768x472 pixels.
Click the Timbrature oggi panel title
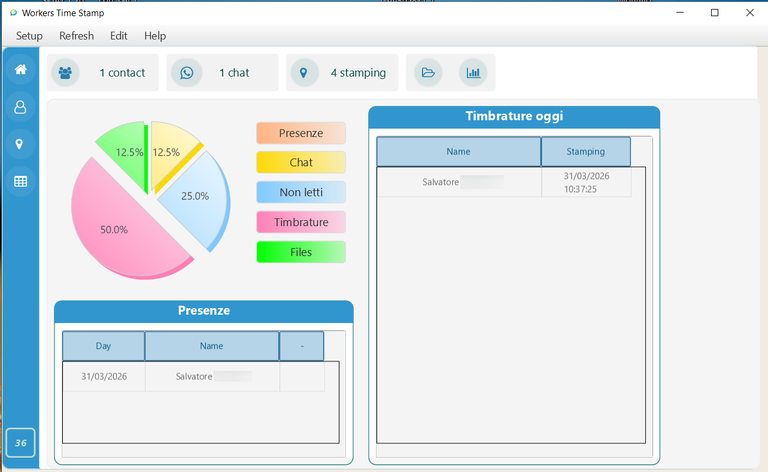click(514, 116)
